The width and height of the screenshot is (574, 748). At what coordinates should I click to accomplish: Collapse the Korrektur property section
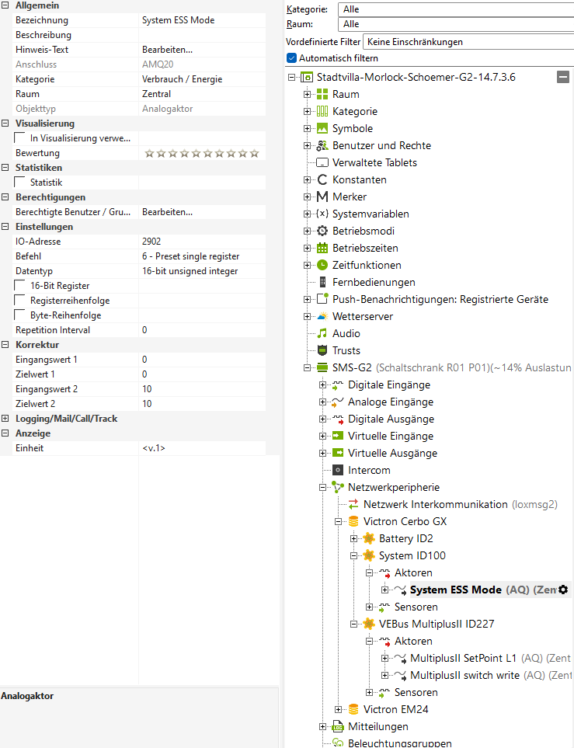click(5, 344)
